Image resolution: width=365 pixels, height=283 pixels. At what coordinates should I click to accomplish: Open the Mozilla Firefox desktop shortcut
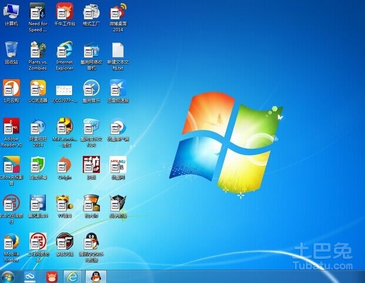(11, 242)
